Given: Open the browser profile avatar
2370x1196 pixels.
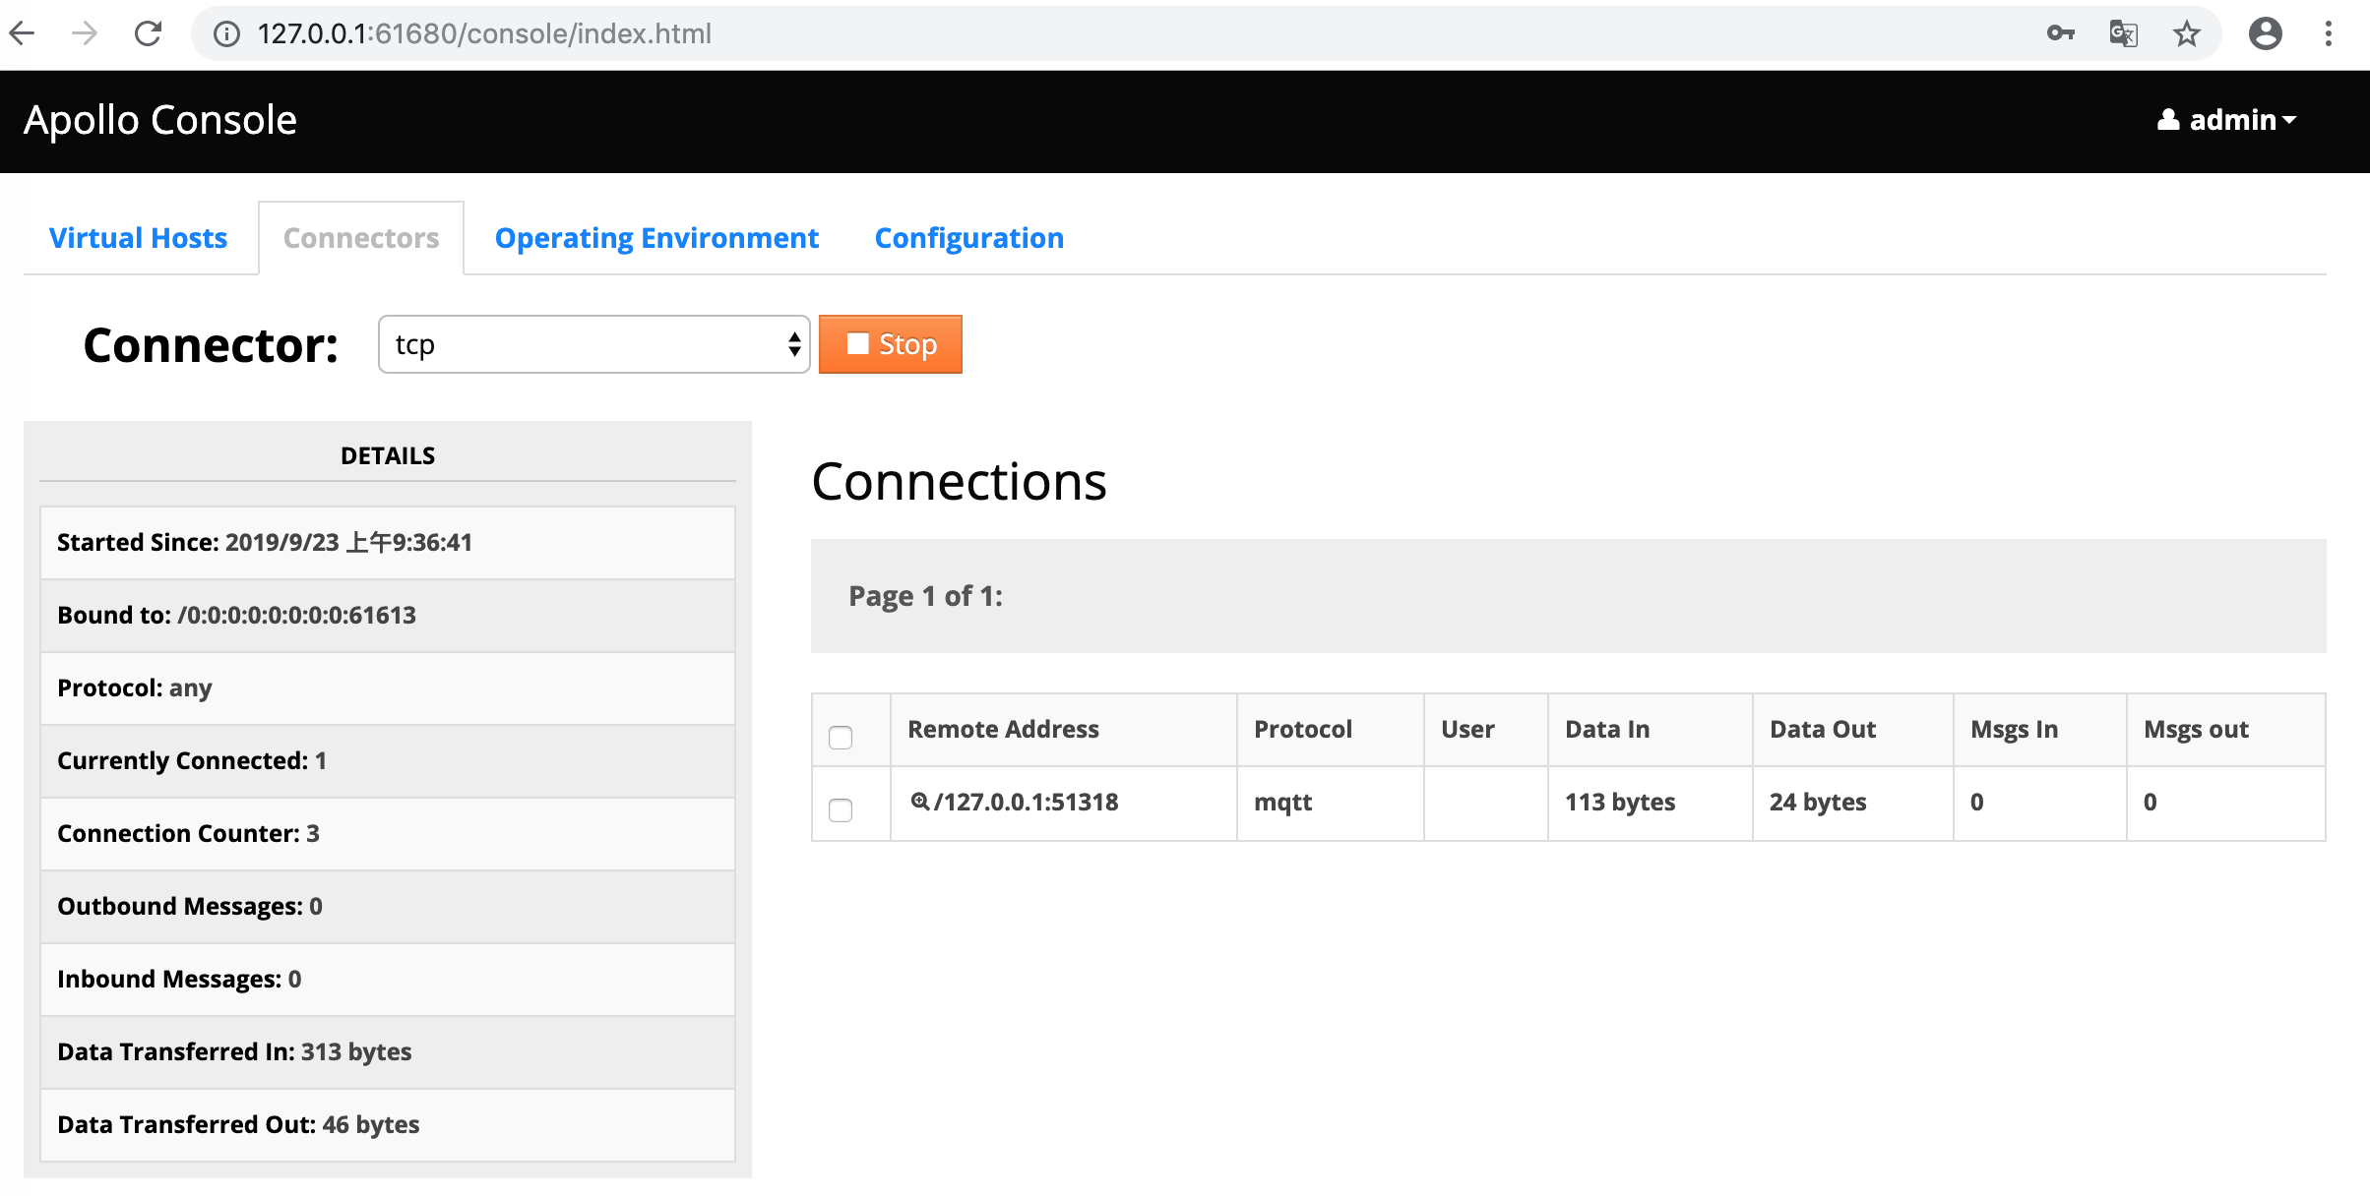Looking at the screenshot, I should (2265, 33).
